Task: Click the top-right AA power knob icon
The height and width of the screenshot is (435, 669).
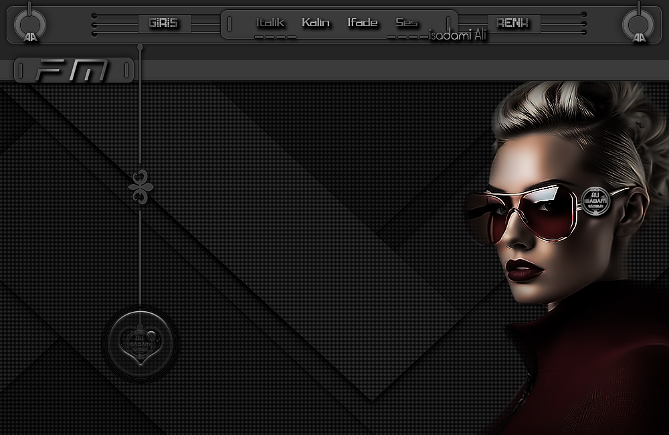Action: (638, 23)
